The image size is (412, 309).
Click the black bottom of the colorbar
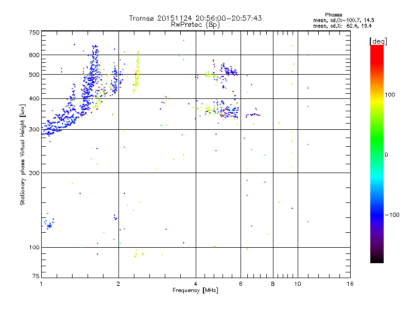(x=377, y=259)
